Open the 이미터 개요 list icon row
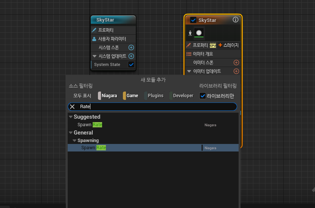 pyautogui.click(x=213, y=54)
